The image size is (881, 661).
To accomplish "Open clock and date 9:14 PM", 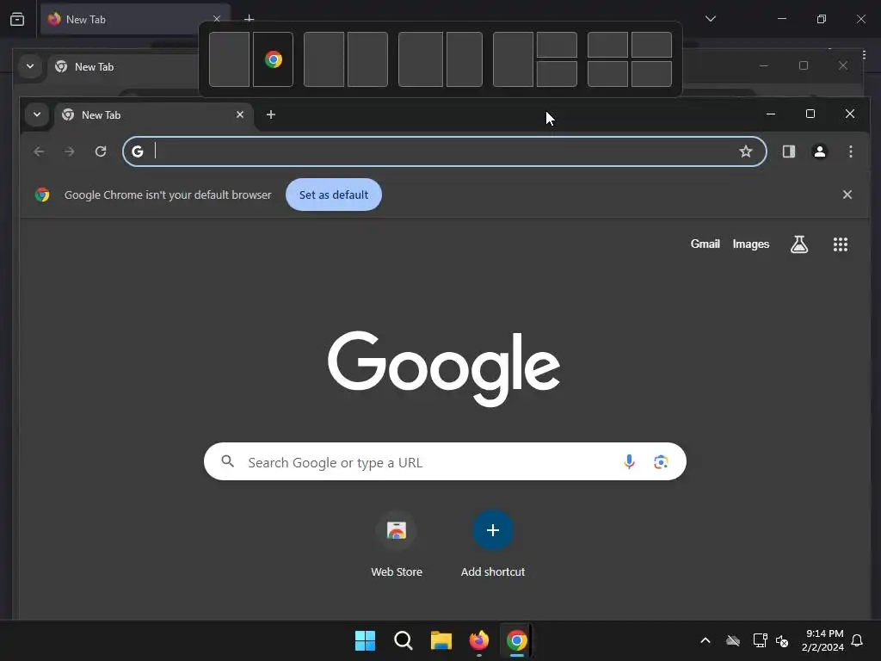I will pos(823,640).
